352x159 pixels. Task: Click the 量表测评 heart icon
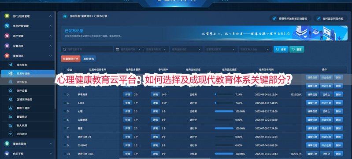7,56
